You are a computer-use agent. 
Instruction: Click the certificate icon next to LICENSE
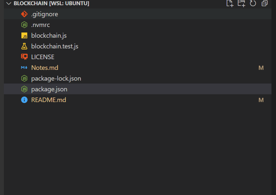[24, 57]
